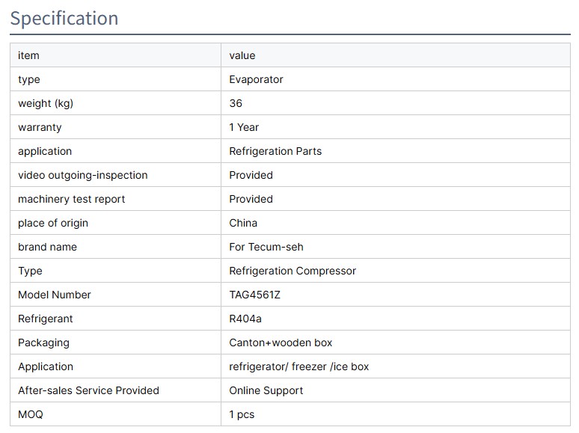
Task: Click 'Refrigeration Parts' application value
Action: [275, 151]
